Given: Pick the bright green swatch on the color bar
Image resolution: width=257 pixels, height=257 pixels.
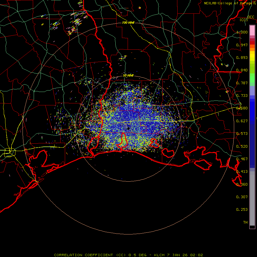Looking at the screenshot, I should coord(252,78).
